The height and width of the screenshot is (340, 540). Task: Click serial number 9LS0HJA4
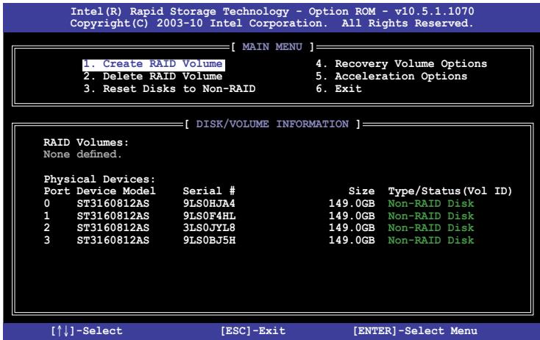(209, 204)
